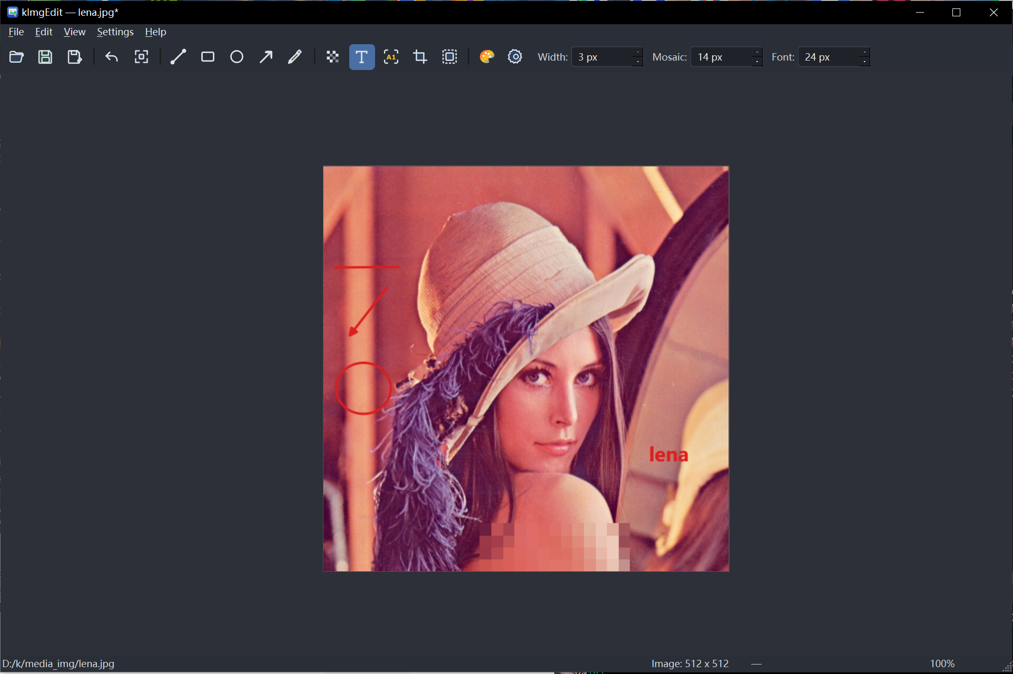
Task: Click the red 'lena' text annotation
Action: (x=668, y=454)
